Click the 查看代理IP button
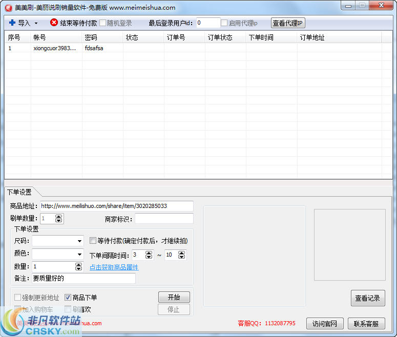The width and height of the screenshot is (397, 337). pyautogui.click(x=288, y=23)
